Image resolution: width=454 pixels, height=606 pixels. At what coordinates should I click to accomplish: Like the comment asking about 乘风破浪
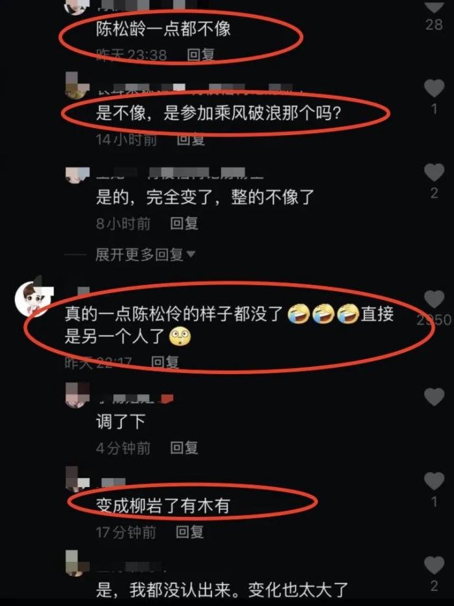click(x=435, y=88)
